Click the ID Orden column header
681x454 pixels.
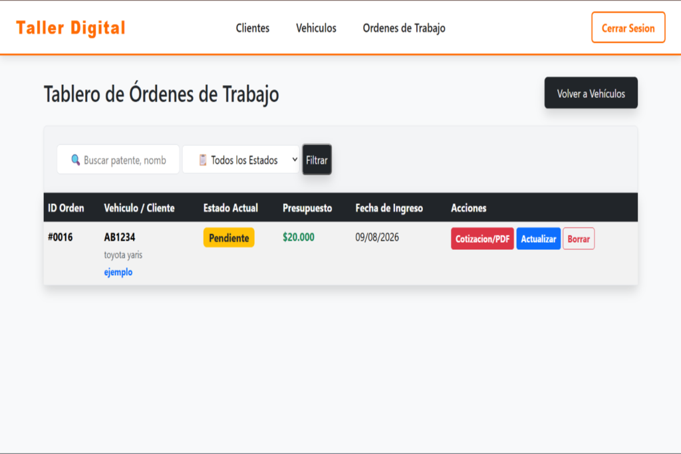(x=66, y=208)
